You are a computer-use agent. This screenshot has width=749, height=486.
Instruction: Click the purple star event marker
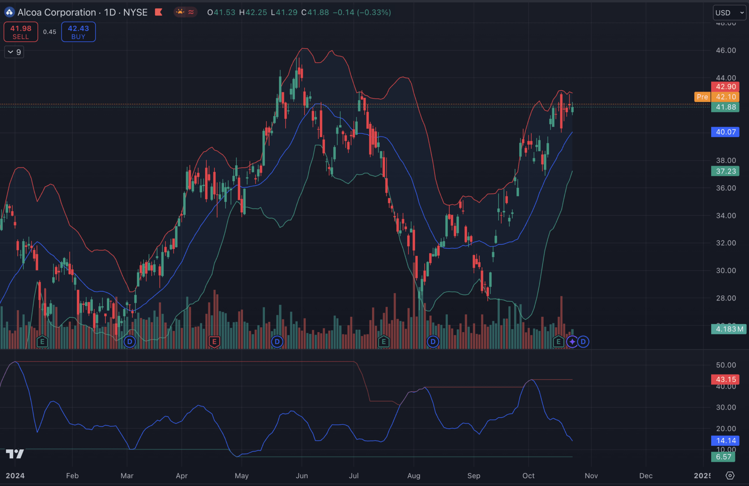tap(572, 342)
